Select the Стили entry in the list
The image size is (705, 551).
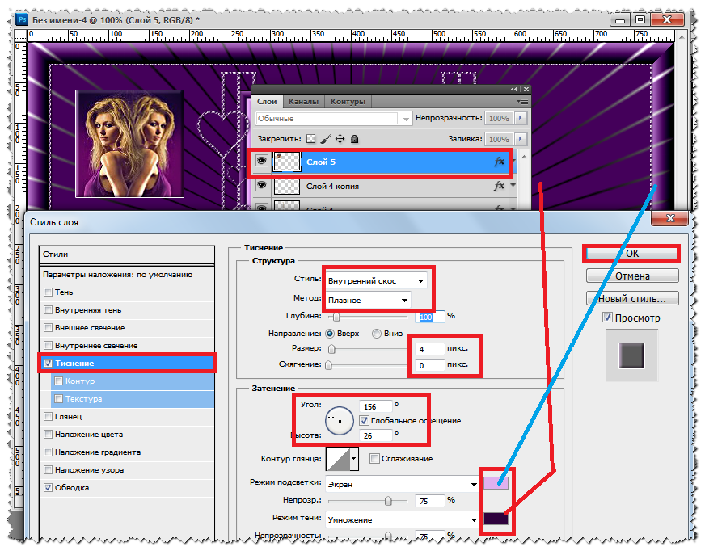[x=127, y=254]
